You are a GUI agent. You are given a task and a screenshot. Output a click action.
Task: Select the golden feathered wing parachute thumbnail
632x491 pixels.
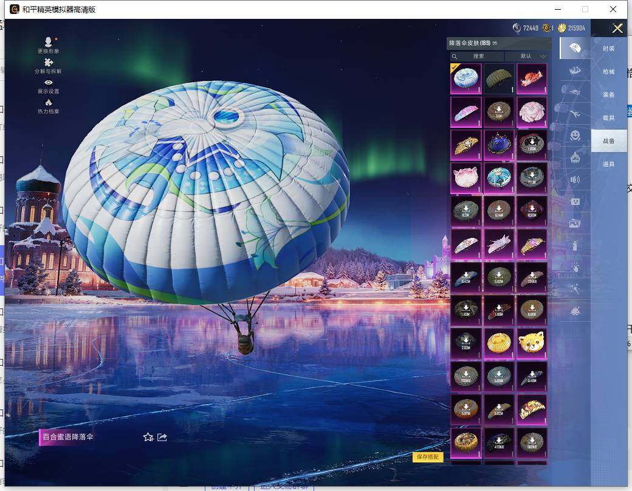[466, 145]
